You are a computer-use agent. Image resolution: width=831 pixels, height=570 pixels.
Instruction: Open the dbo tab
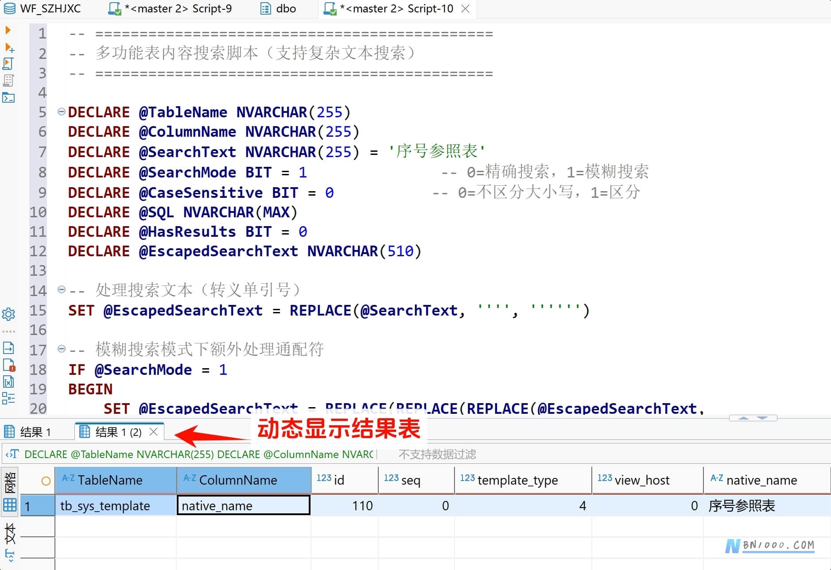click(278, 8)
